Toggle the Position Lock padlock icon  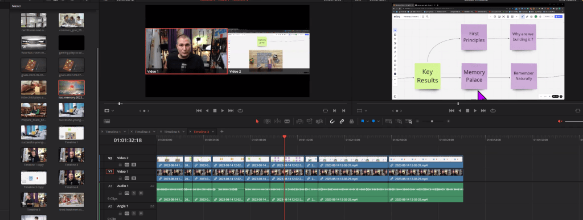pos(351,121)
